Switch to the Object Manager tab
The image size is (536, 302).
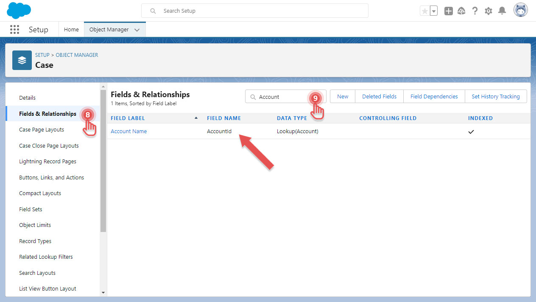(x=109, y=30)
